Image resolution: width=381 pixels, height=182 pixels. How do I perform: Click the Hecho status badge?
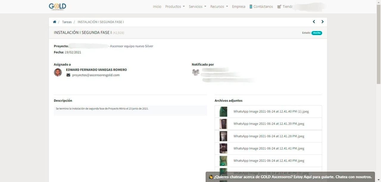click(x=317, y=33)
